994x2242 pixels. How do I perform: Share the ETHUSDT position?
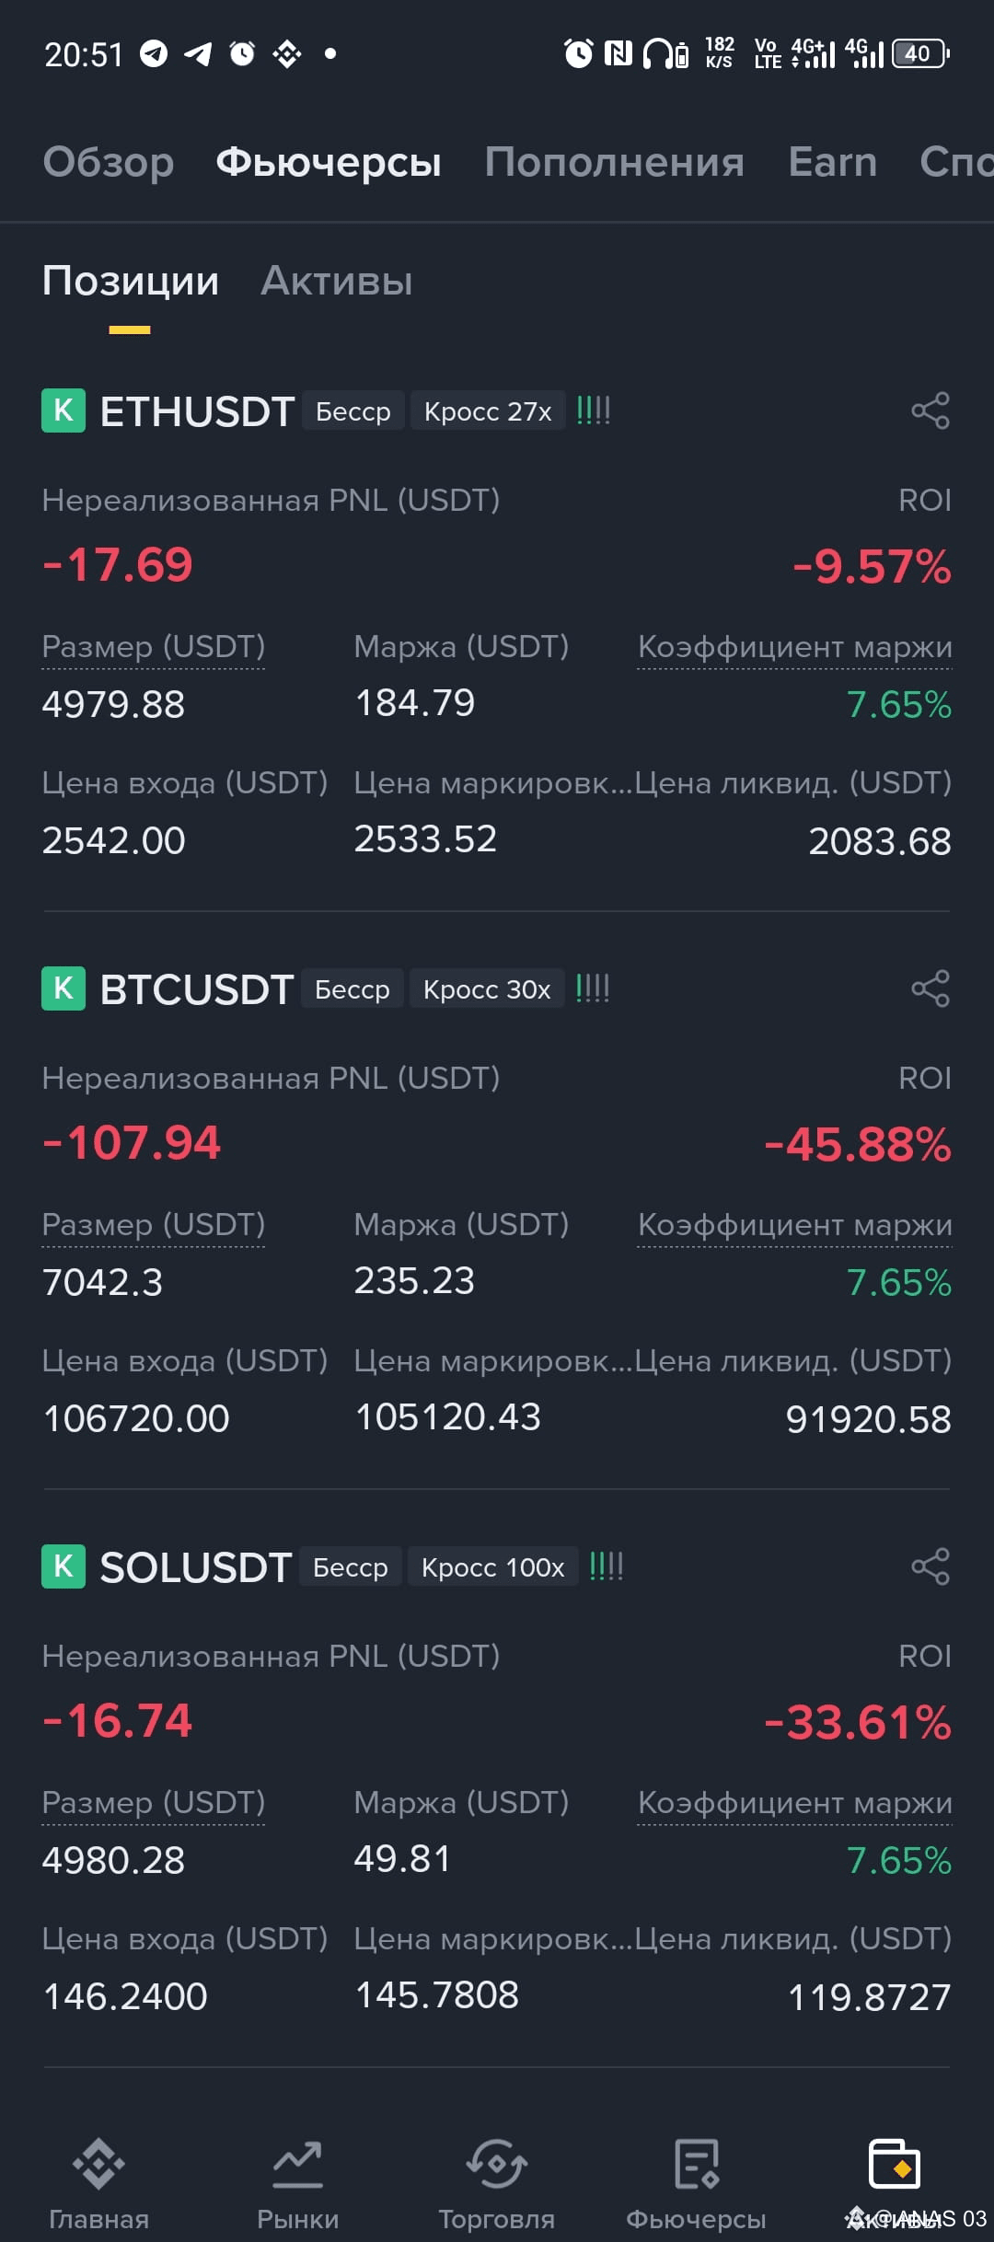click(930, 410)
